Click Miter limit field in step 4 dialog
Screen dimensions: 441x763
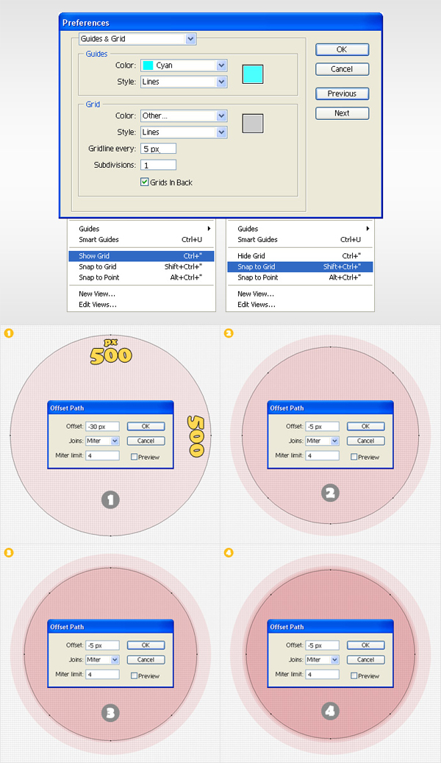[323, 675]
